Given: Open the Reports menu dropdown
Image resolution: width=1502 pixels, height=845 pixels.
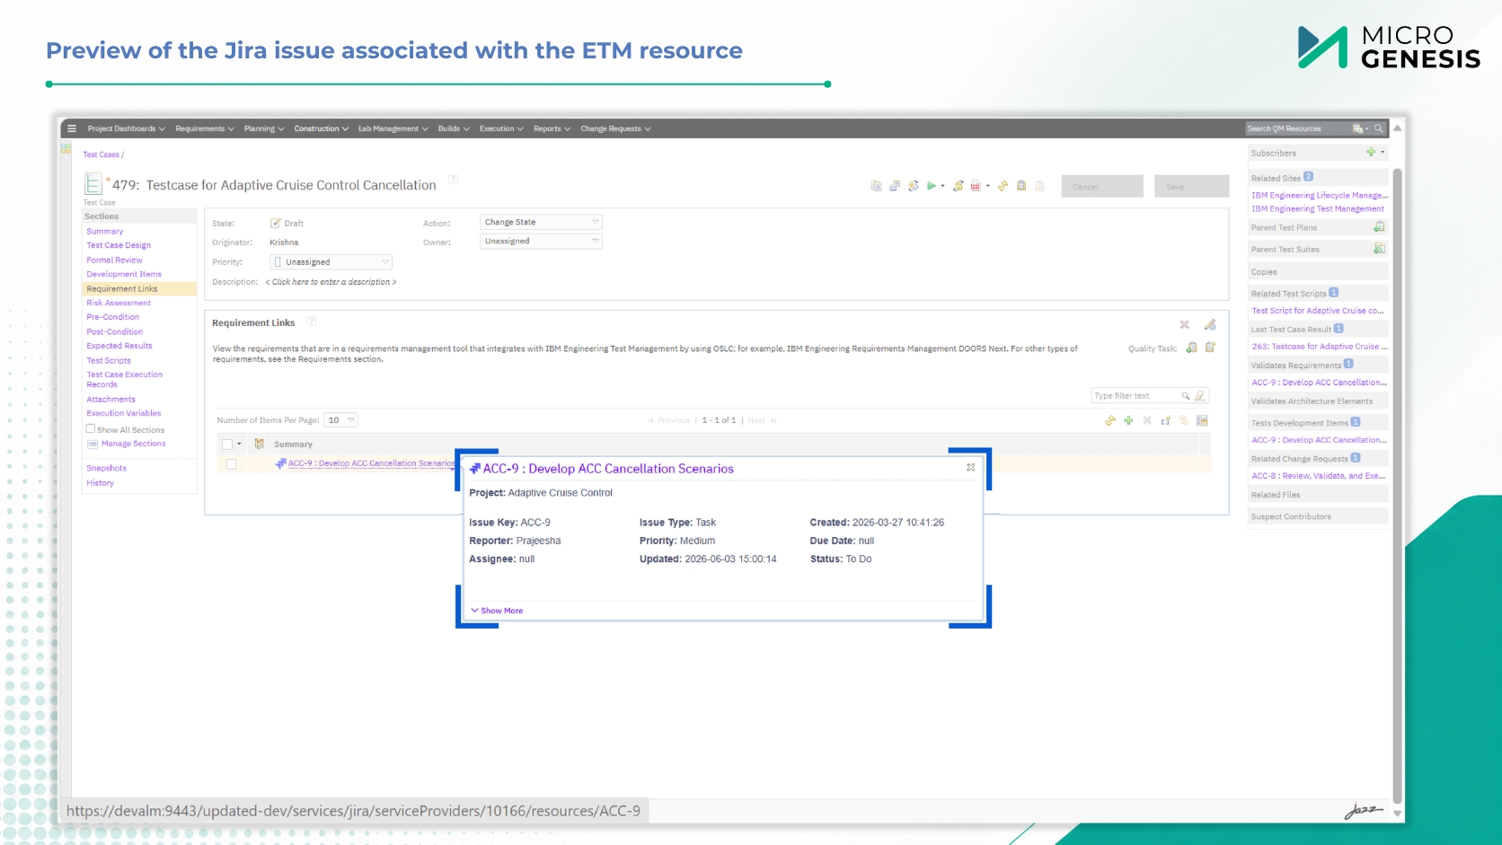Looking at the screenshot, I should [552, 128].
